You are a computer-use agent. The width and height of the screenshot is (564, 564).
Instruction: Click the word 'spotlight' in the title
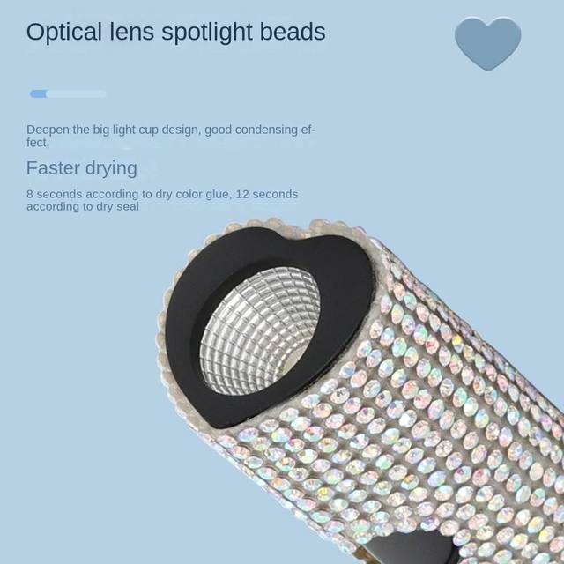coord(207,33)
